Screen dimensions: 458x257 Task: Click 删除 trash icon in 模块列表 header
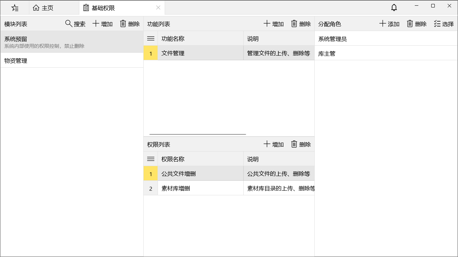[123, 24]
